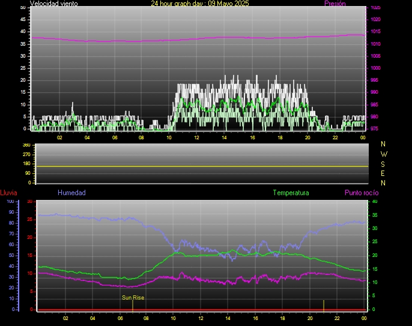Click the green '35' temperature axis value

[x=375, y=215]
